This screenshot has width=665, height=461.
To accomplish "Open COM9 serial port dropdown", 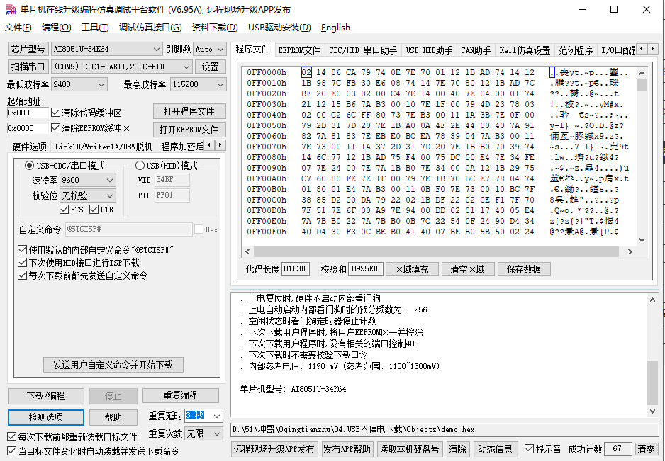I will pyautogui.click(x=121, y=67).
